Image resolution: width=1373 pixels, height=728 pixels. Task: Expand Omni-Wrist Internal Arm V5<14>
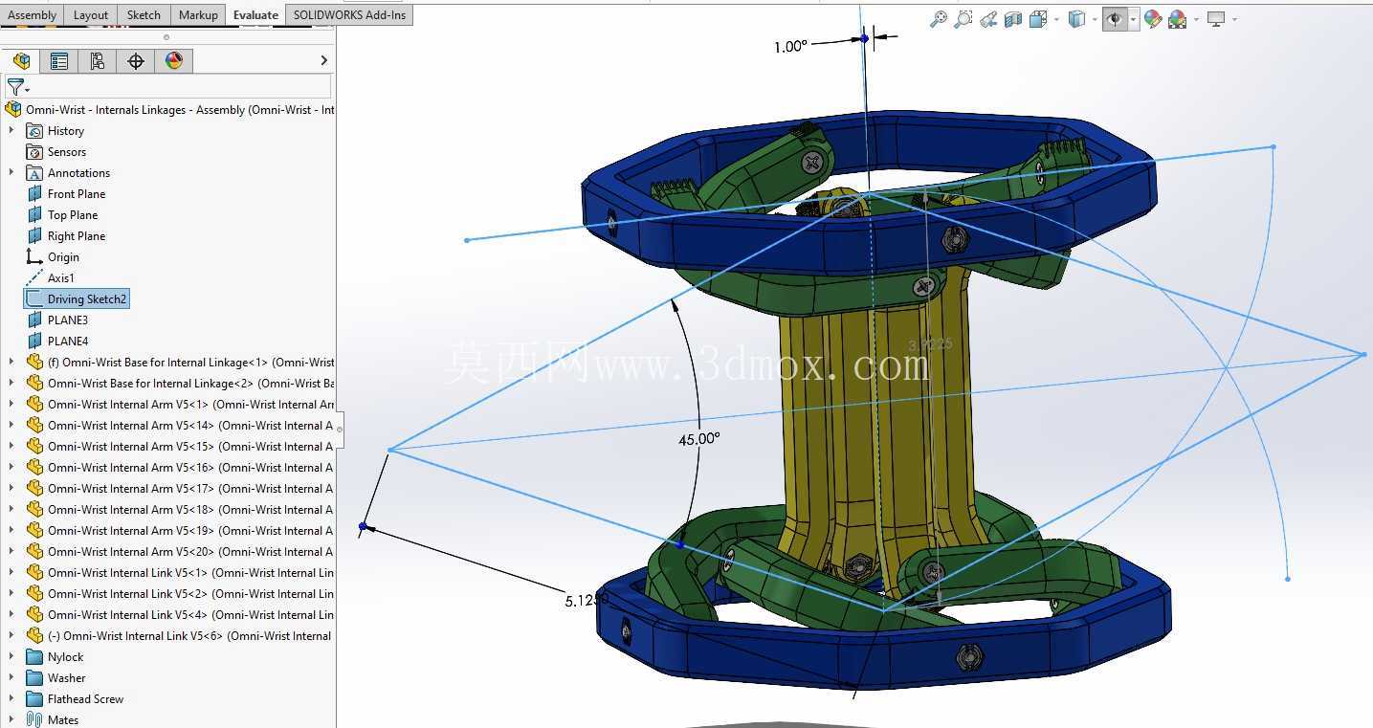point(11,426)
